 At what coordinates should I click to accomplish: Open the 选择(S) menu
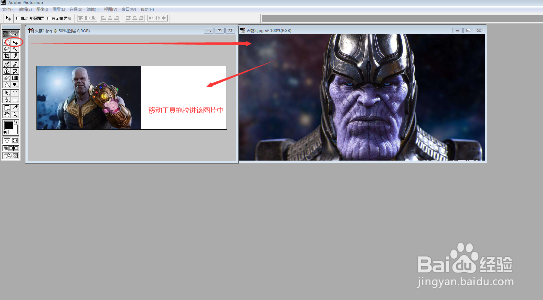tap(76, 9)
